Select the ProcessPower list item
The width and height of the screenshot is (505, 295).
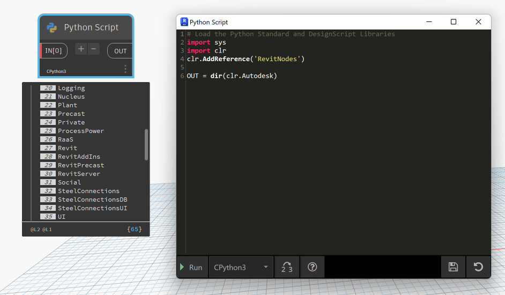[x=81, y=131]
